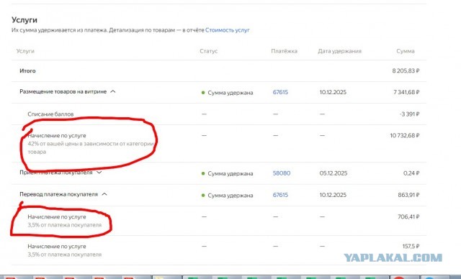
Task: Click "Начисление по услуге" in 157,5 ₽ row
Action: 57,246
